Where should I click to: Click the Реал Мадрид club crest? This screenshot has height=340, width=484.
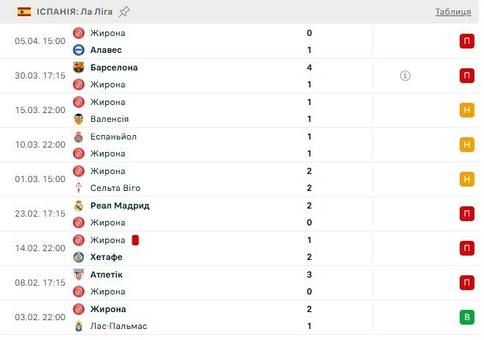tap(79, 206)
